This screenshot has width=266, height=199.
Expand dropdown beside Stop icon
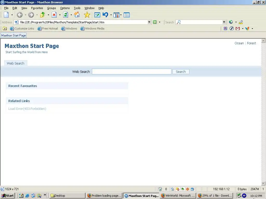pyautogui.click(x=60, y=15)
